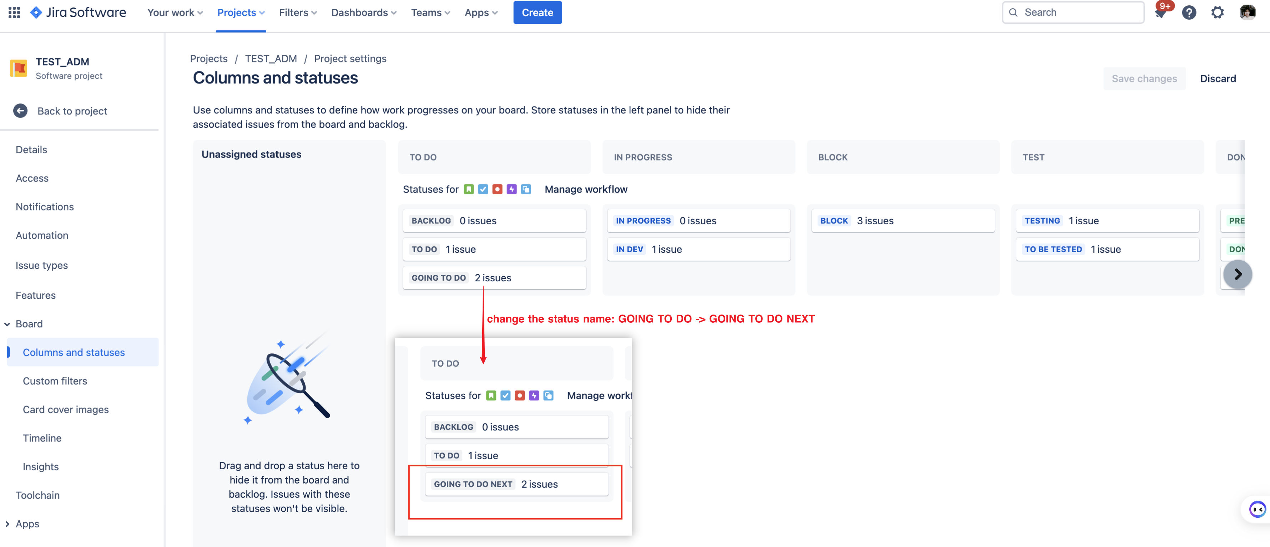The height and width of the screenshot is (547, 1270).
Task: Expand the Teams dropdown
Action: 430,13
